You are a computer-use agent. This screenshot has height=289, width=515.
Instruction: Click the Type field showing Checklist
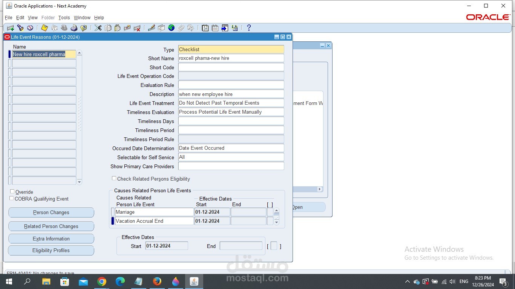tap(231, 49)
